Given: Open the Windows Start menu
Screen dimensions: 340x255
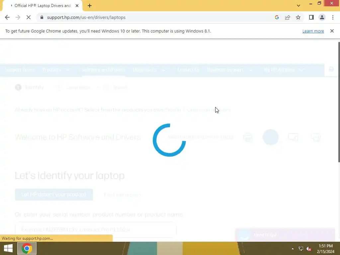Looking at the screenshot, I should 8,248.
